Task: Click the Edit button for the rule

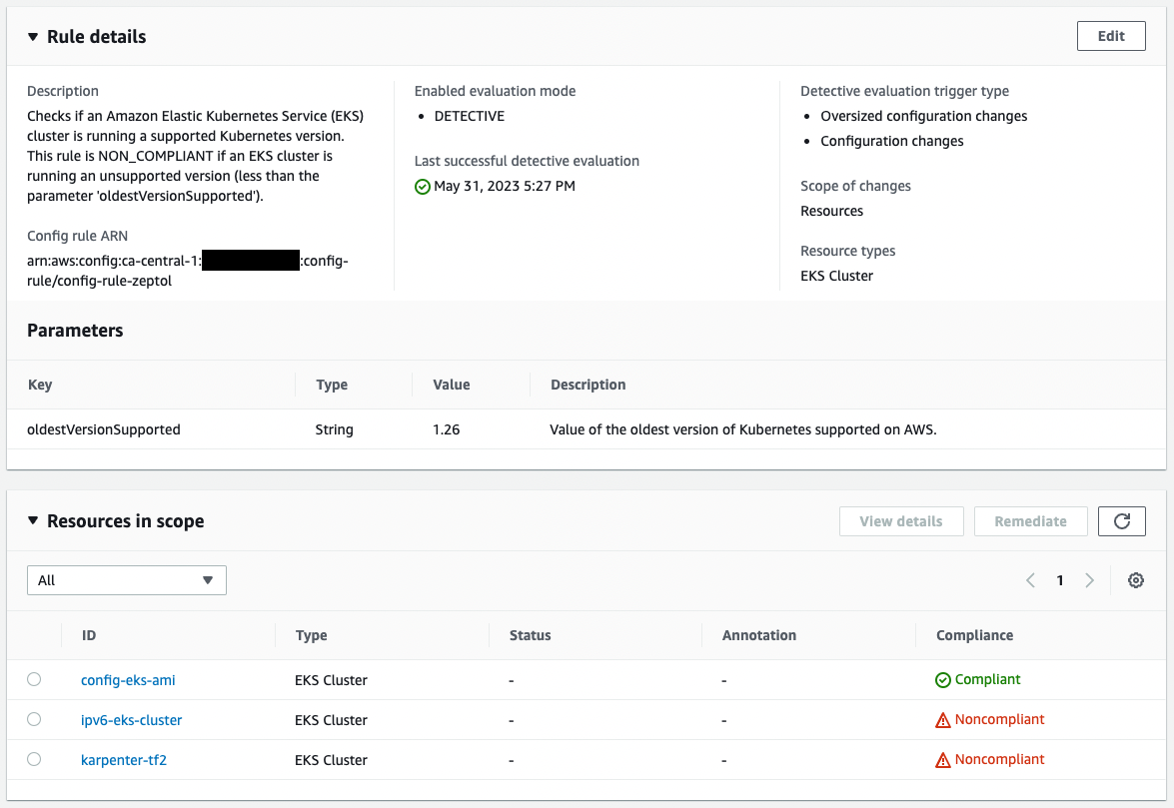Action: (1110, 35)
